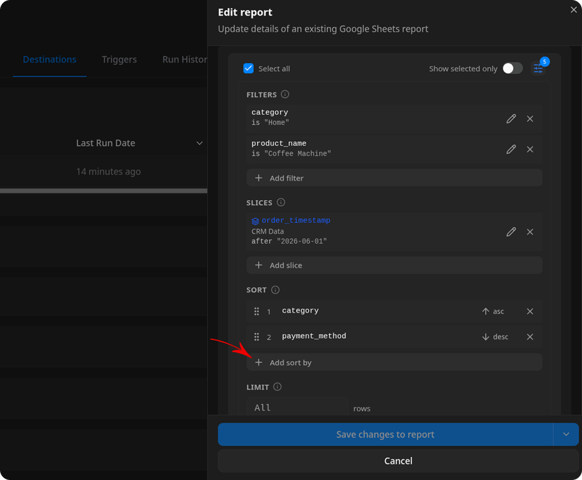582x480 pixels.
Task: Remove the order_timestamp slice
Action: click(x=530, y=232)
